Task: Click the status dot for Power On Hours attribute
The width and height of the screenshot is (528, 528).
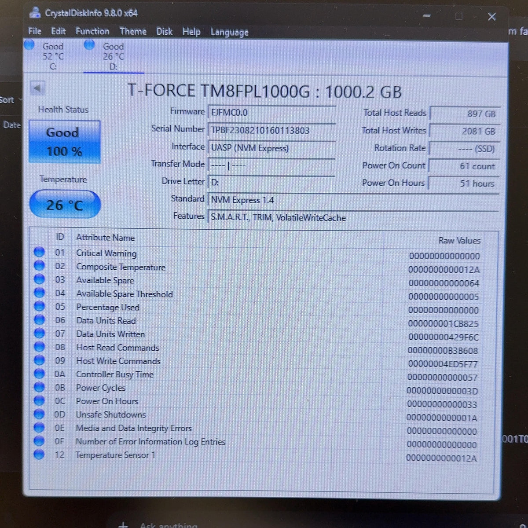Action: point(40,400)
